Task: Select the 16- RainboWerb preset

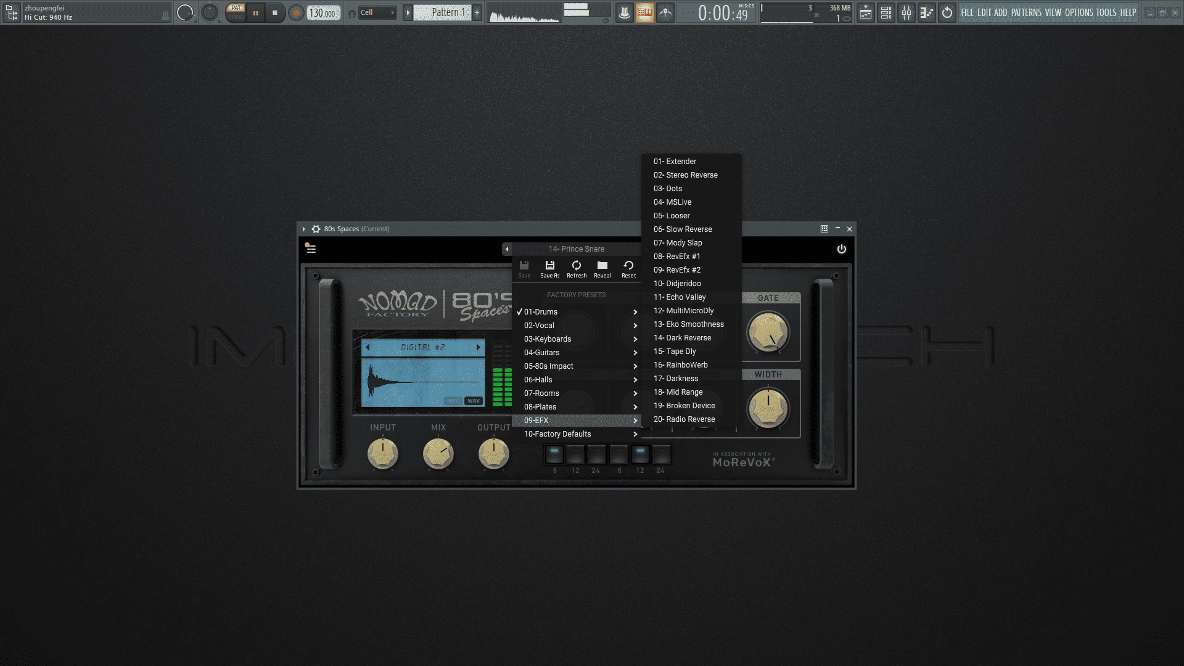Action: (x=691, y=365)
